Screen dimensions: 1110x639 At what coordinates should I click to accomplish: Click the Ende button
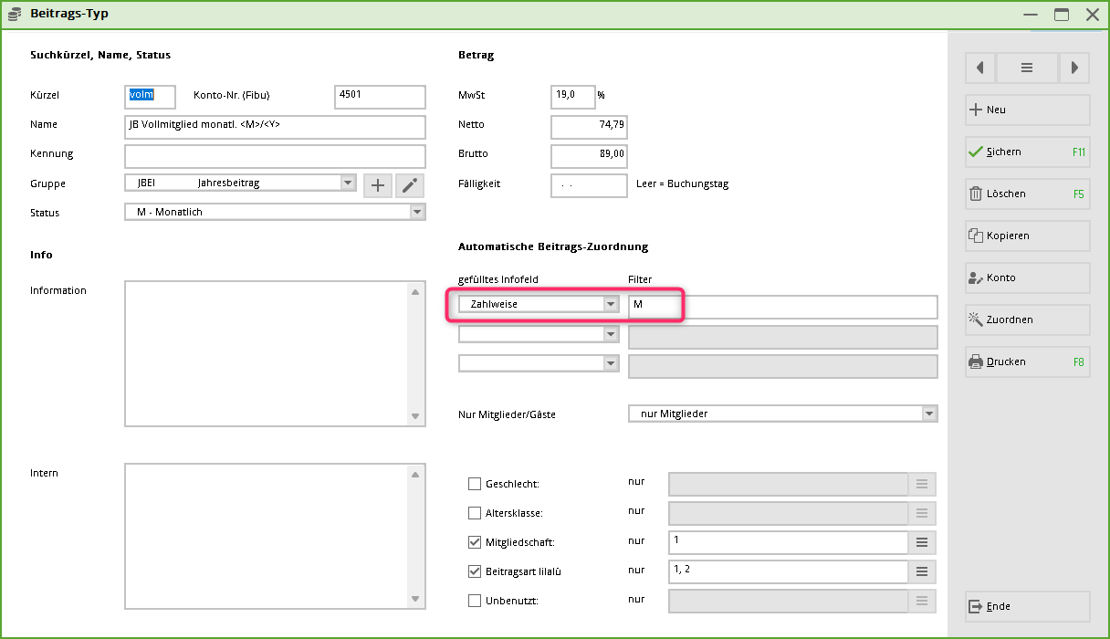point(1027,606)
